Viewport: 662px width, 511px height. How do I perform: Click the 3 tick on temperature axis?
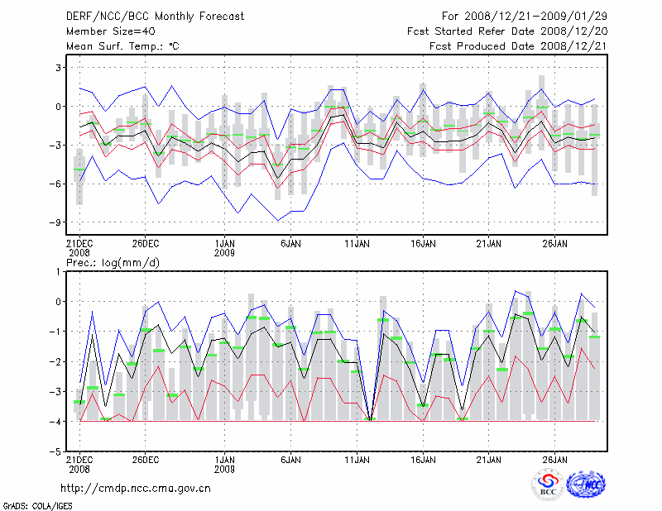pyautogui.click(x=58, y=67)
